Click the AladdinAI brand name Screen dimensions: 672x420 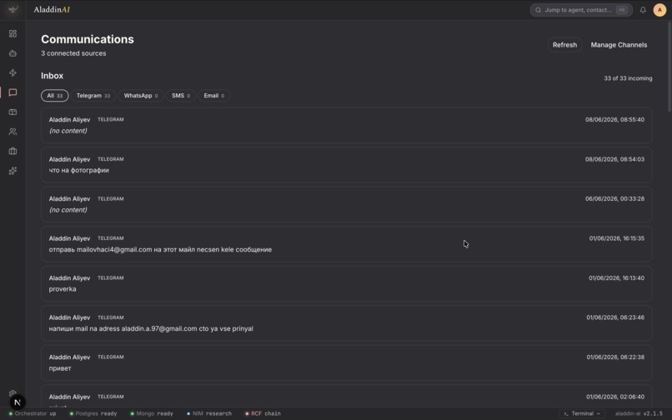click(x=52, y=9)
